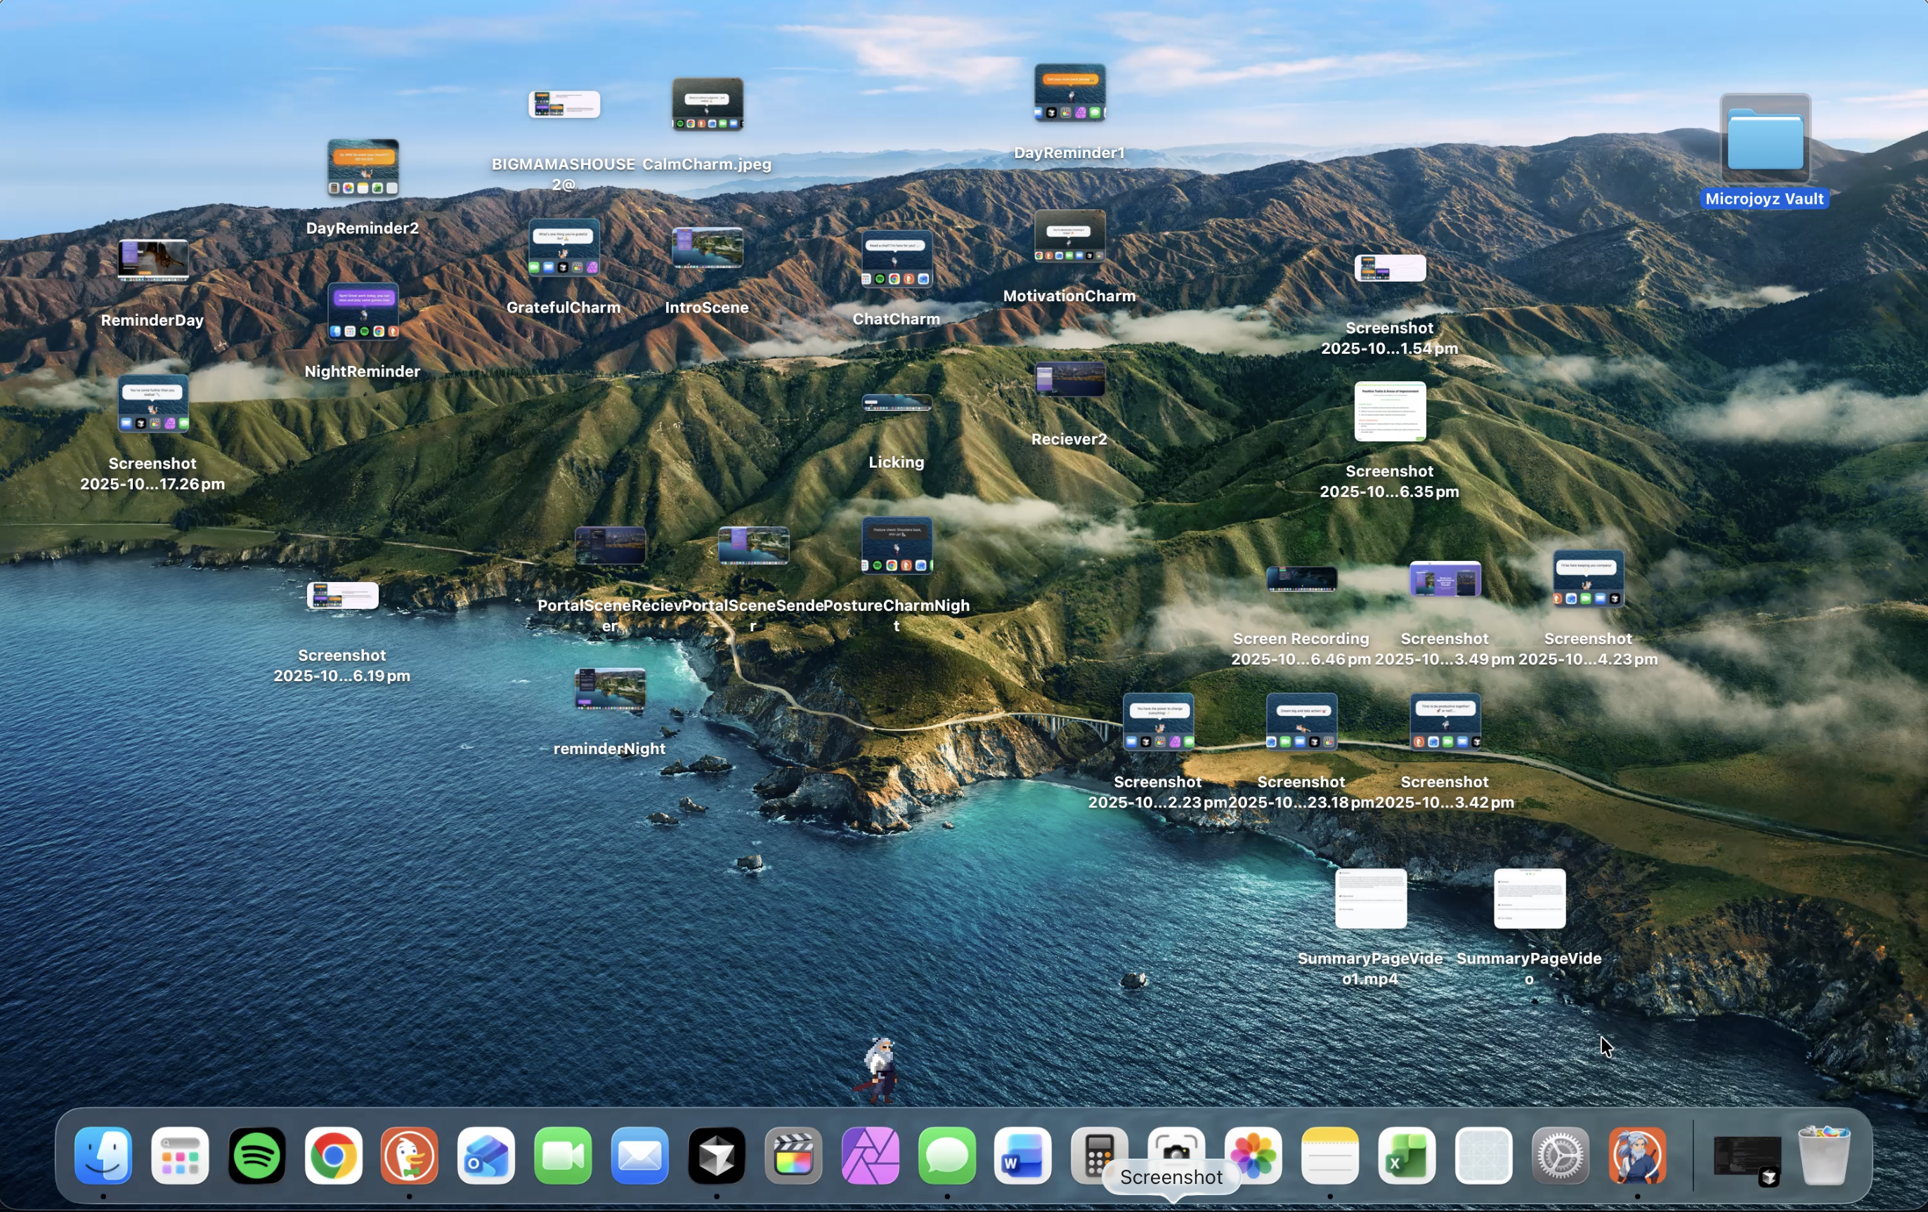Open the DuckDuckGo browser
1928x1212 pixels.
click(410, 1155)
